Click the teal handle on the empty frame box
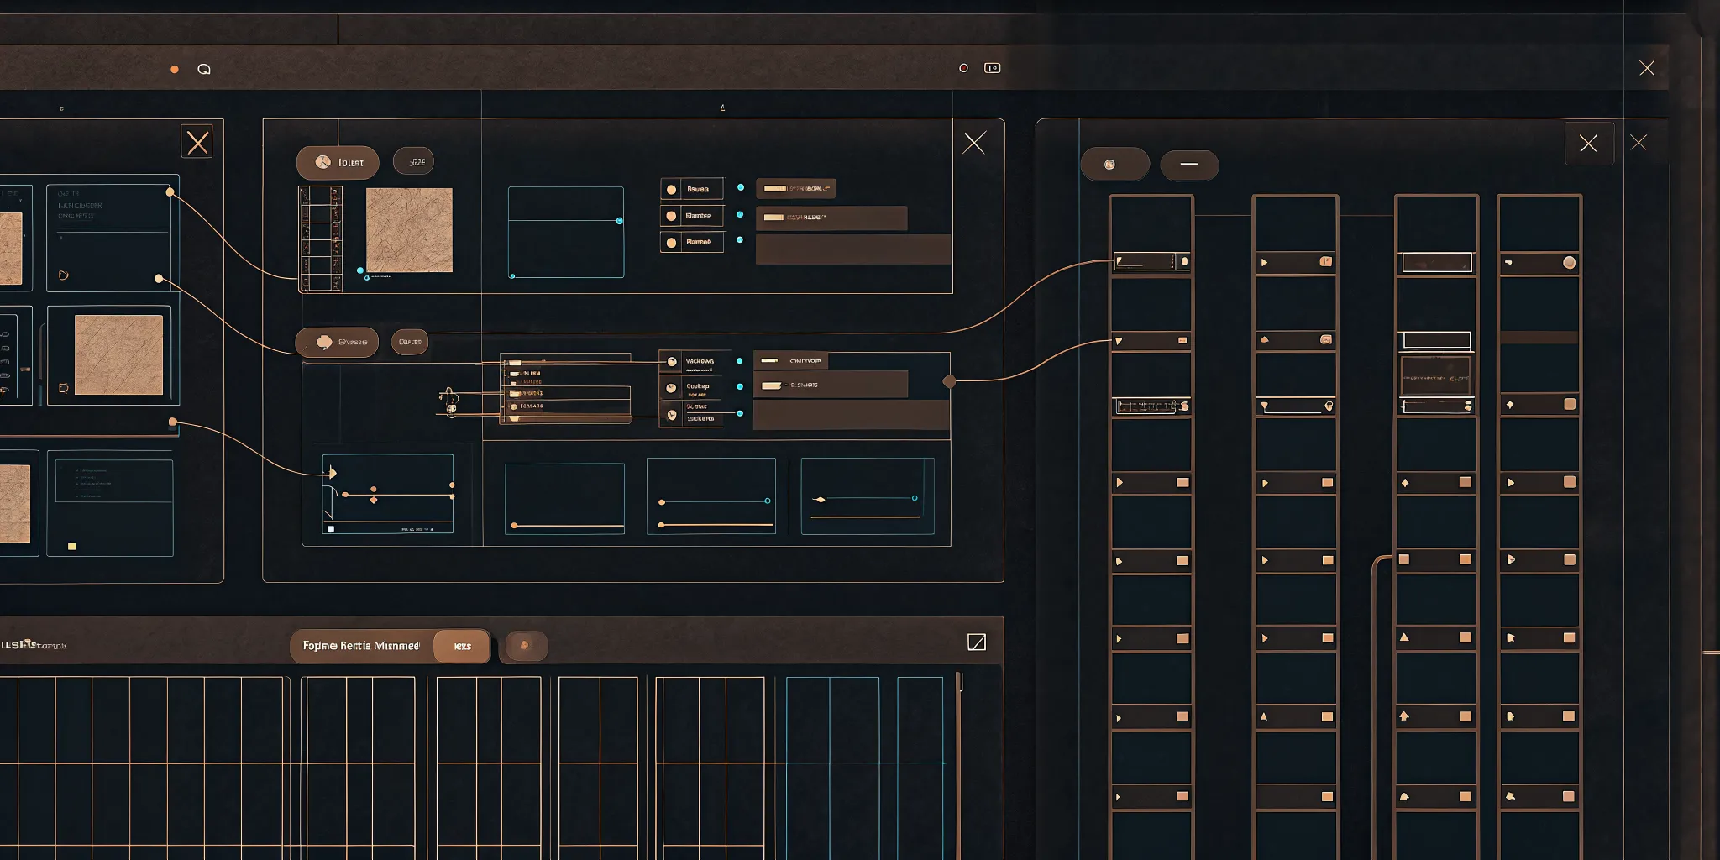The image size is (1720, 860). tap(620, 221)
